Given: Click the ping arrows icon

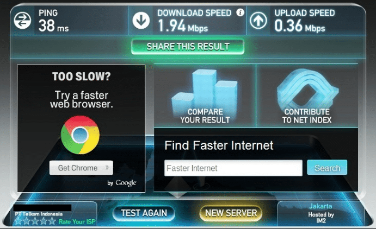Looking at the screenshot, I should click(22, 20).
